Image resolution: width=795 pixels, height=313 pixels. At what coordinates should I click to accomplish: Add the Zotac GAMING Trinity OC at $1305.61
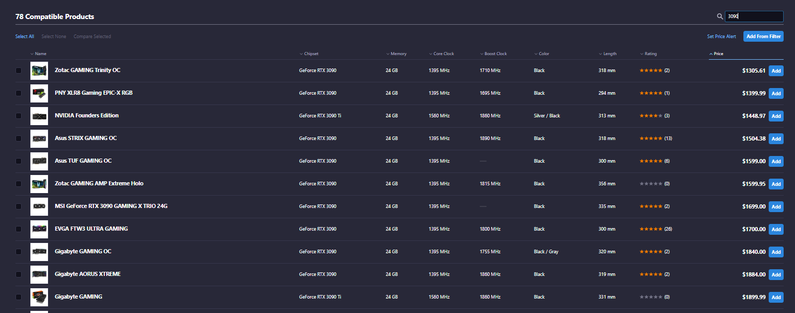(776, 71)
